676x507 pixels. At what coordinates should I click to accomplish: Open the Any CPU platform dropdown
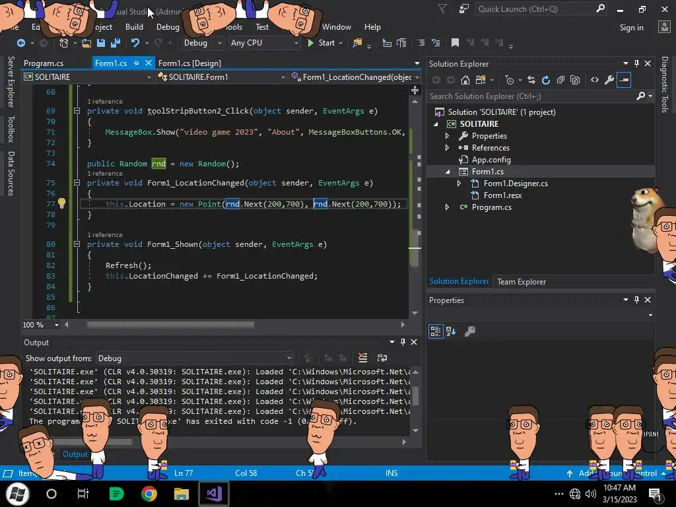(x=264, y=43)
